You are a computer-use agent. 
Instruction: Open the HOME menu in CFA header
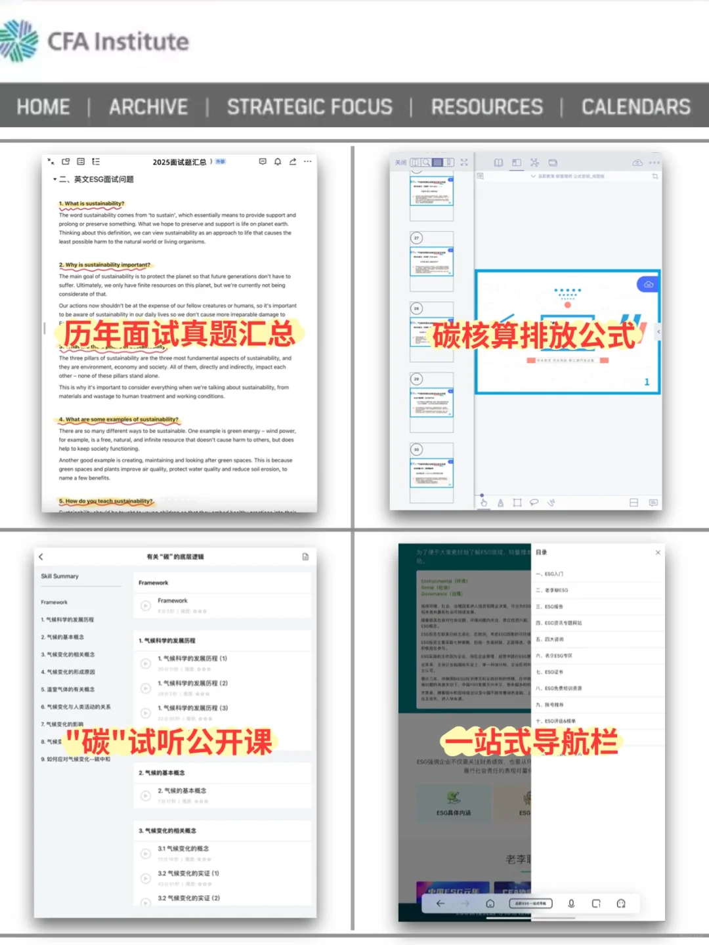coord(43,106)
